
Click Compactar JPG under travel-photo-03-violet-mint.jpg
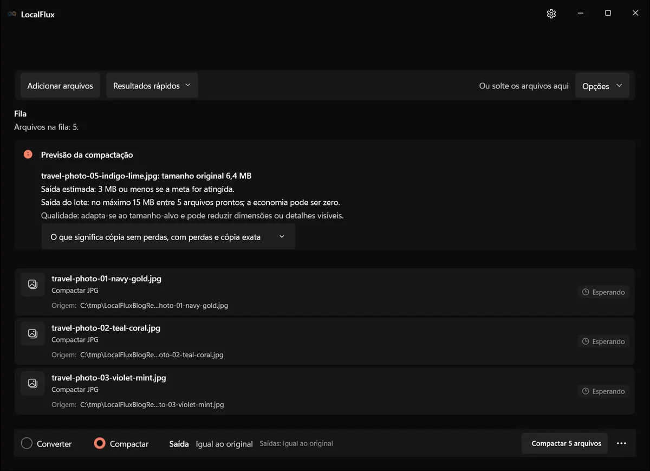[75, 390]
